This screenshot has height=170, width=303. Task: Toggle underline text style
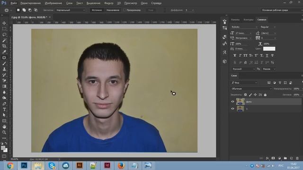(267, 56)
